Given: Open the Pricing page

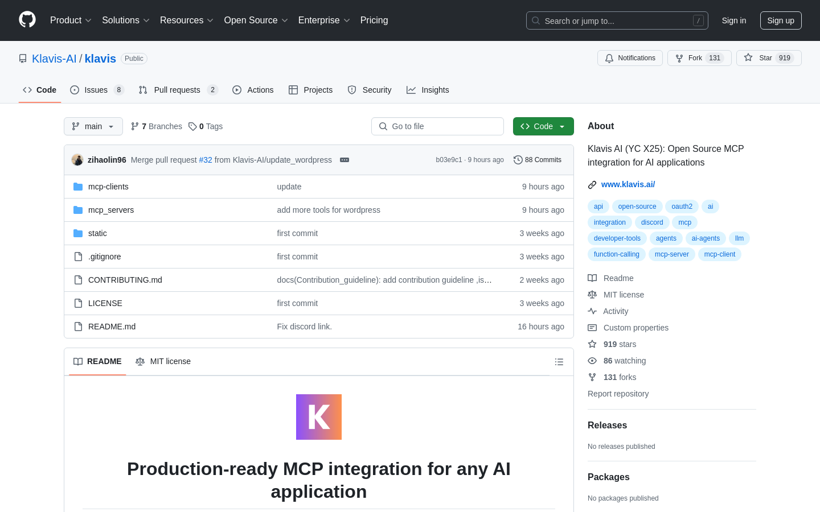Looking at the screenshot, I should point(374,20).
